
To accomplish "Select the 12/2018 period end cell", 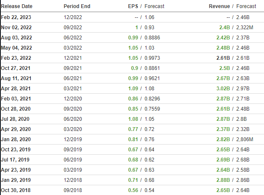I will (73, 180).
